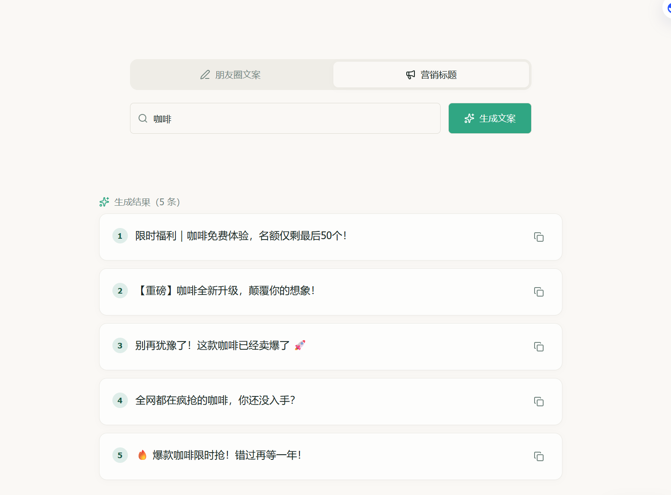
Task: Copy result 3 别再犹豫了 headline
Action: point(539,347)
